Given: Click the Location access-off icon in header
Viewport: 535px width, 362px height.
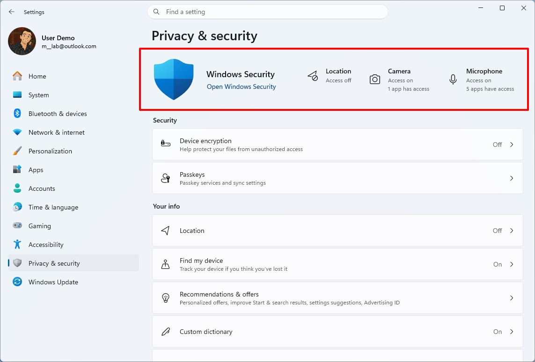Looking at the screenshot, I should tap(313, 76).
